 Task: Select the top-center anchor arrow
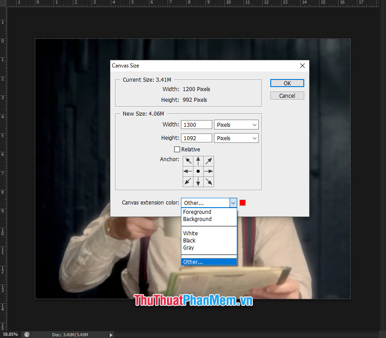[x=198, y=161]
